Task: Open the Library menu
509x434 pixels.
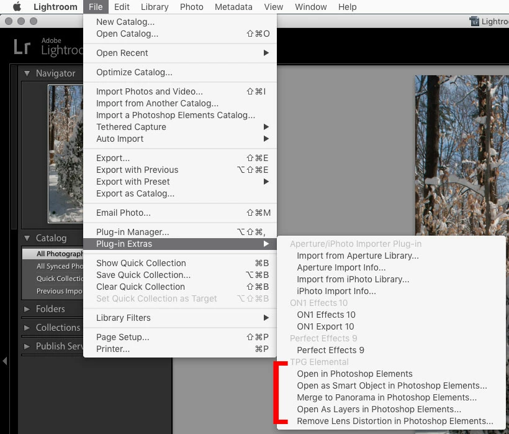Action: (155, 7)
